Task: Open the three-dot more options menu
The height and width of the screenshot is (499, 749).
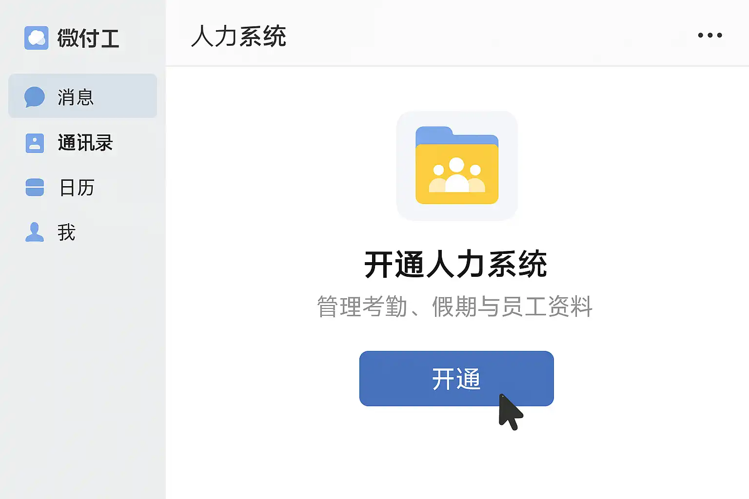Action: 710,35
